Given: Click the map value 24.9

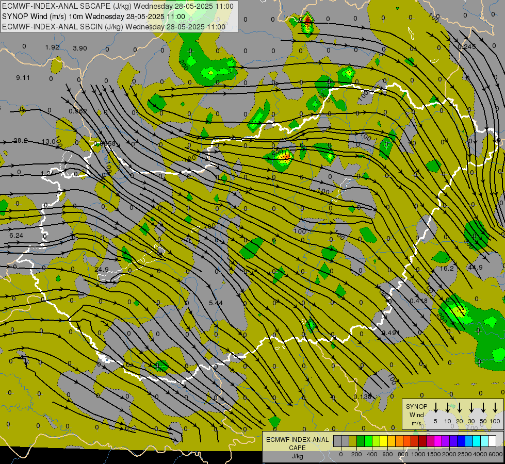Looking at the screenshot, I should tap(102, 269).
